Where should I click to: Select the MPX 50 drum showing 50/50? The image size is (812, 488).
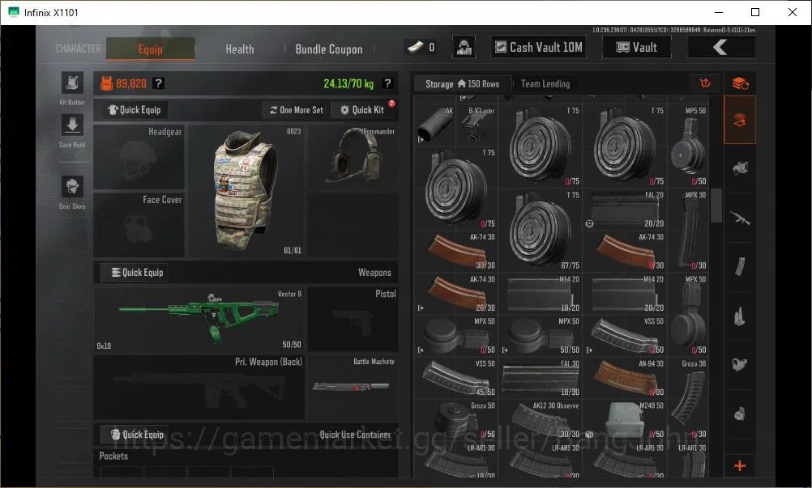point(541,336)
